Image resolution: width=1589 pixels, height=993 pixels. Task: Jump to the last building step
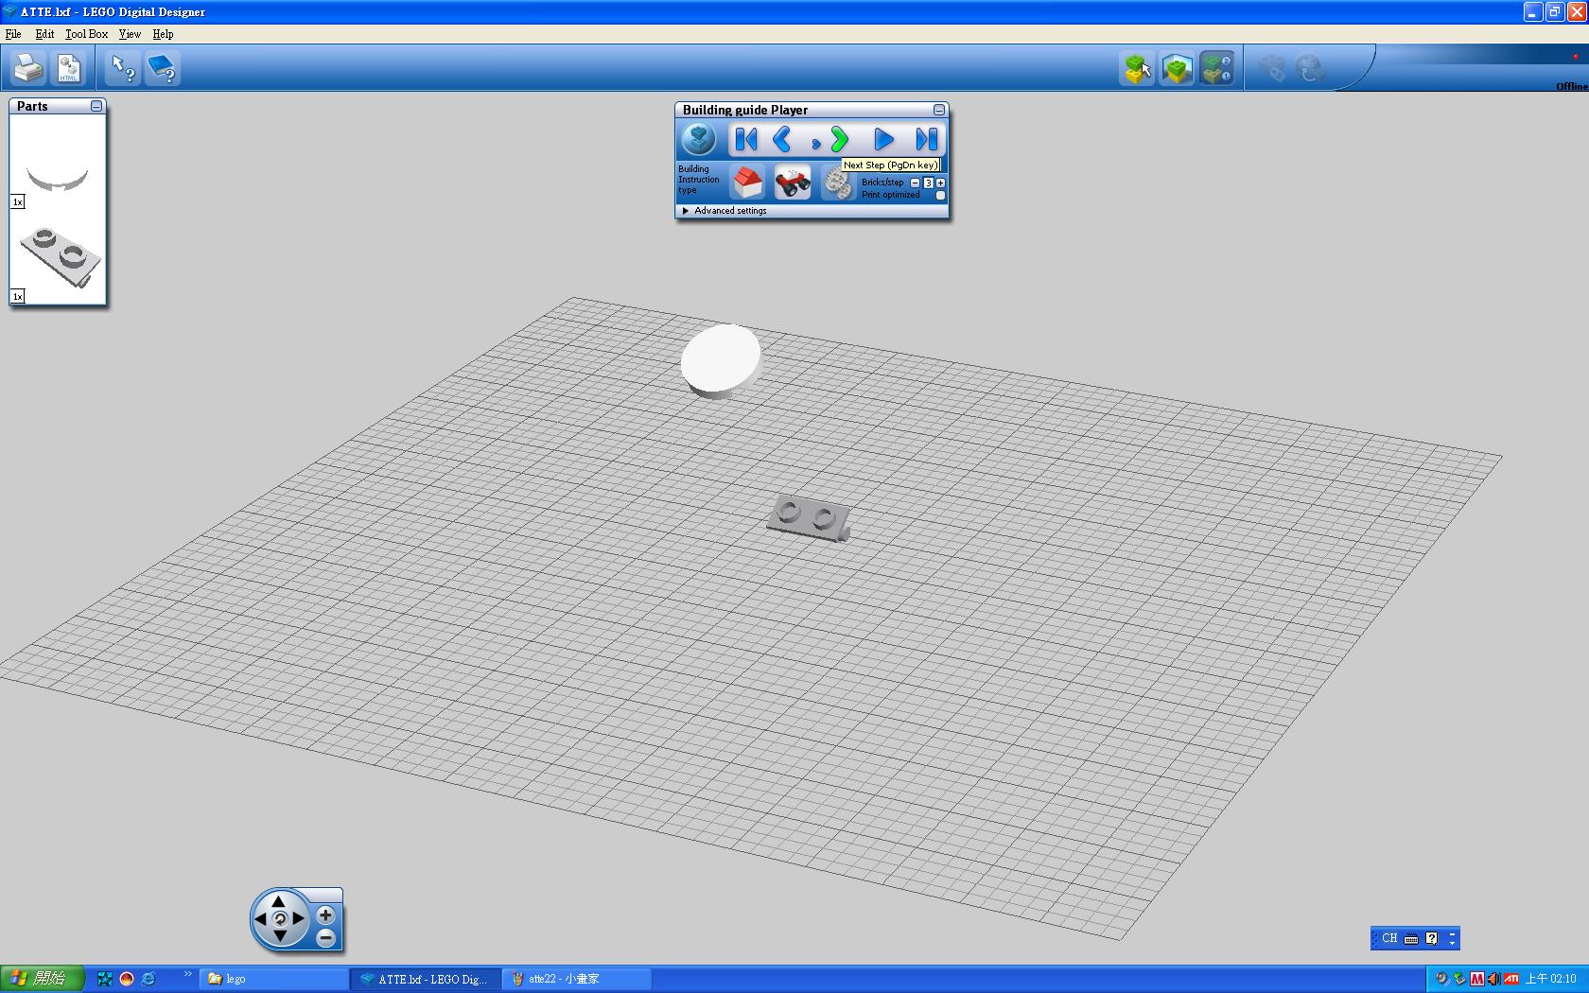927,140
